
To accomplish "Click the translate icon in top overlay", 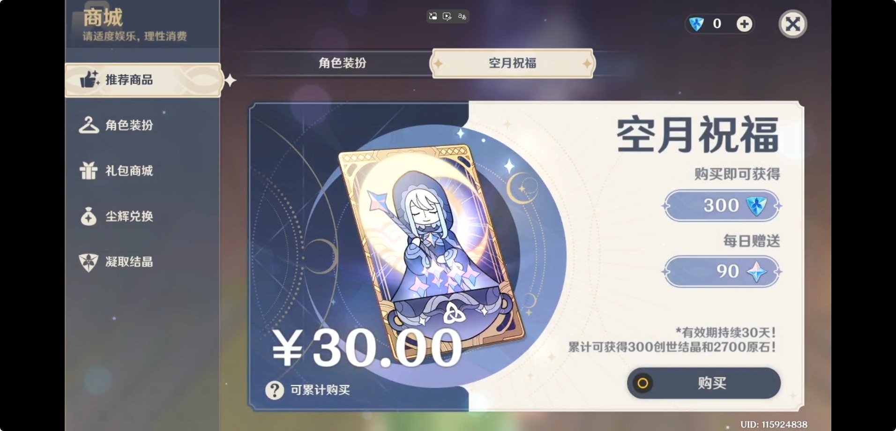I will (x=462, y=16).
